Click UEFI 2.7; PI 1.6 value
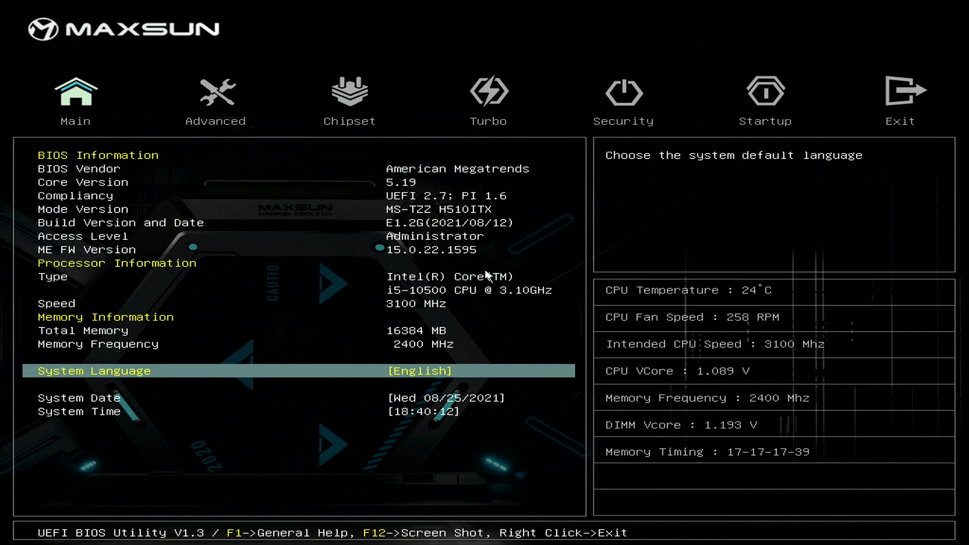 click(x=446, y=196)
